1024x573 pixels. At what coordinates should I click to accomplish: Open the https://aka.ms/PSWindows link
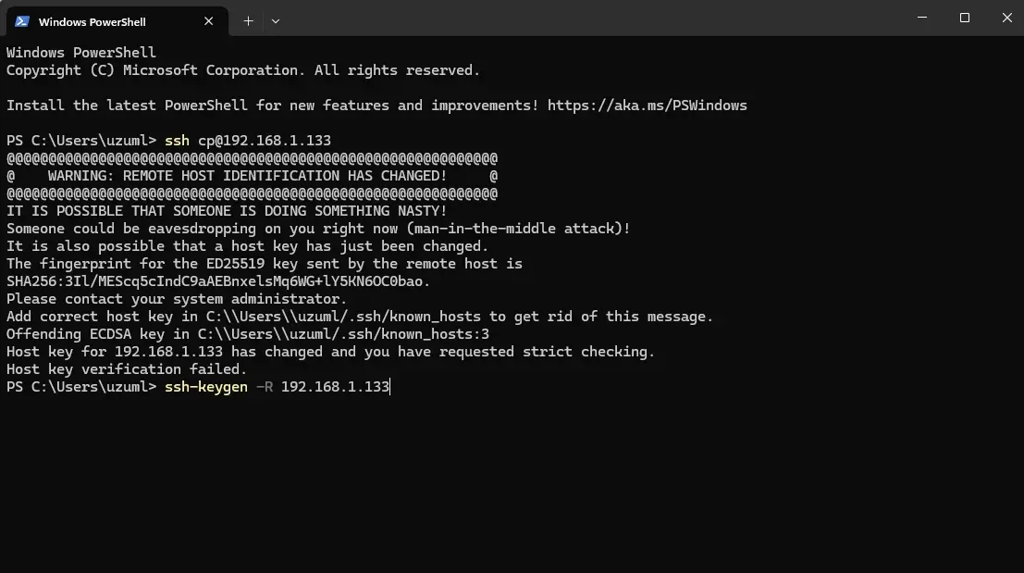pos(647,106)
